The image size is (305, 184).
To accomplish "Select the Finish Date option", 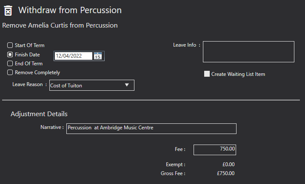I will 10,55.
